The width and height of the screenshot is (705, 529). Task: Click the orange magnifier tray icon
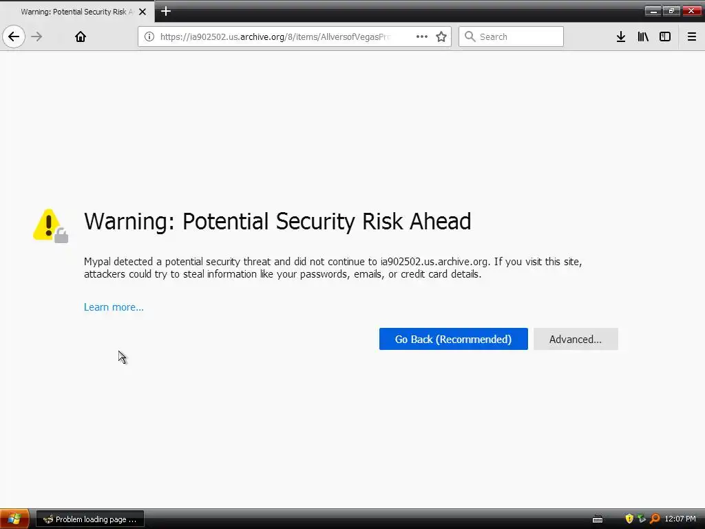pyautogui.click(x=655, y=519)
